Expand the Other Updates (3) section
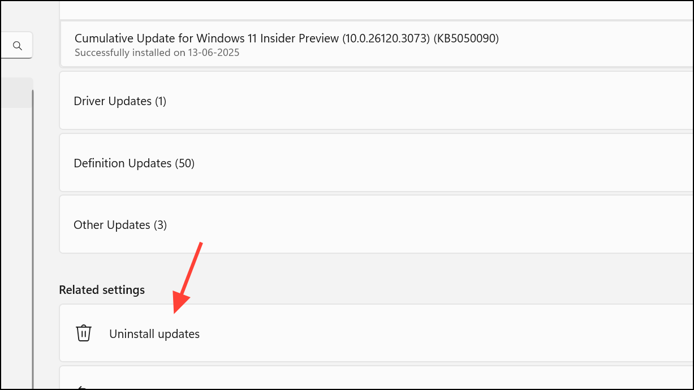This screenshot has width=694, height=390. pyautogui.click(x=376, y=224)
